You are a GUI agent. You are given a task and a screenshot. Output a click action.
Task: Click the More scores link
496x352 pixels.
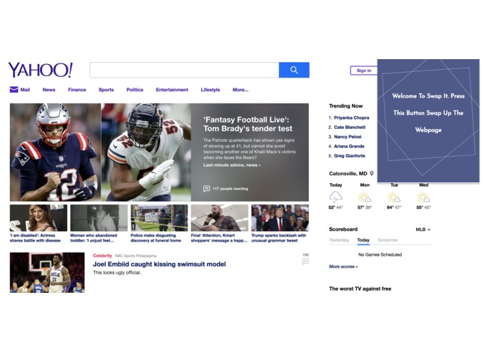point(343,266)
